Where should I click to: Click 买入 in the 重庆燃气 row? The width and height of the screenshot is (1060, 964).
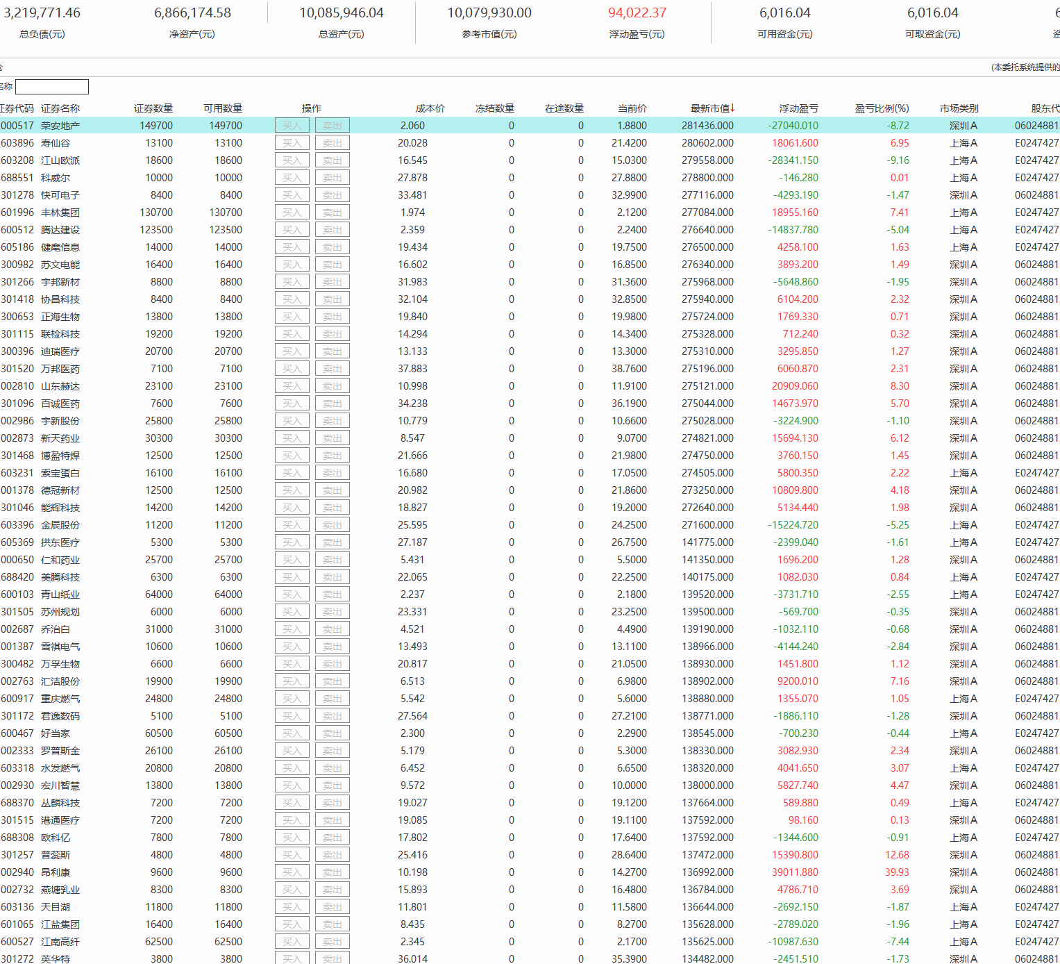[x=292, y=699]
